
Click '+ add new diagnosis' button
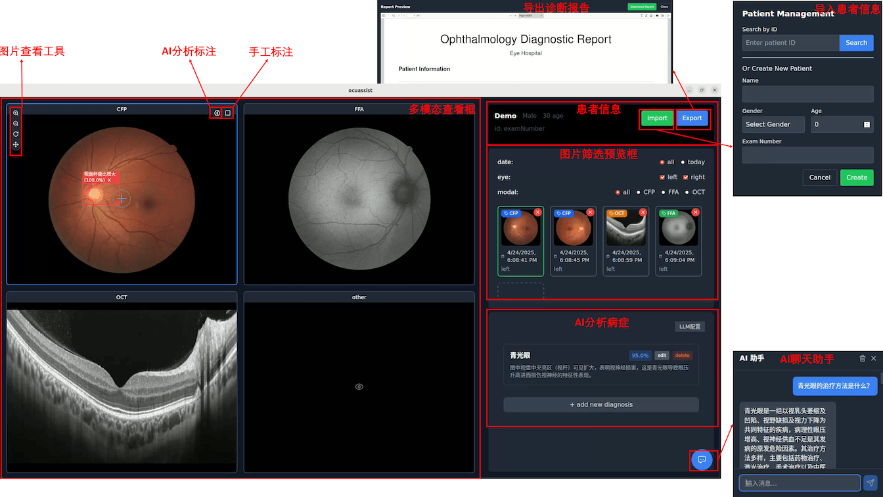(x=601, y=404)
